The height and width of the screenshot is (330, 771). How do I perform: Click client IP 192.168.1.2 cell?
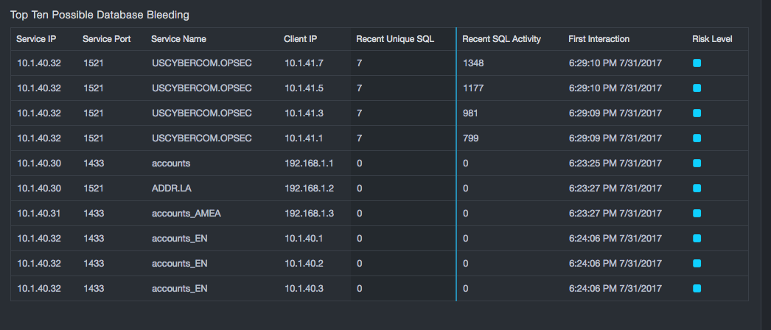coord(309,189)
